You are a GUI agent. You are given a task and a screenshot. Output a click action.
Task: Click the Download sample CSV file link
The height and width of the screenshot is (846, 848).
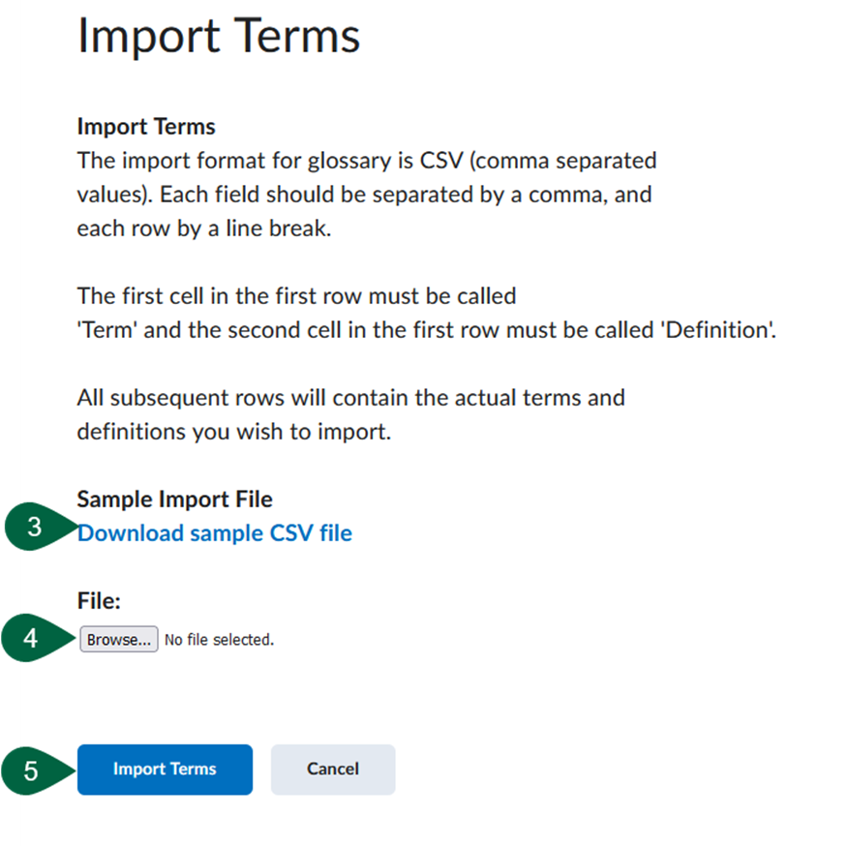click(214, 532)
